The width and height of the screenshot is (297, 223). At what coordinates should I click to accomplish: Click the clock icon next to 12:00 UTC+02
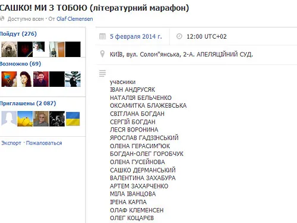[179, 36]
